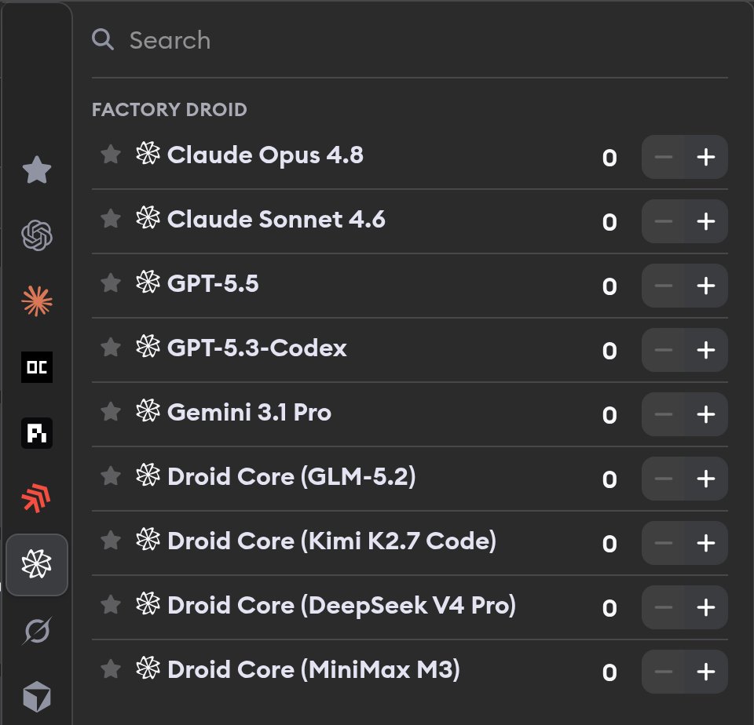Select the Droid Core (GLM-5.2) label

291,477
